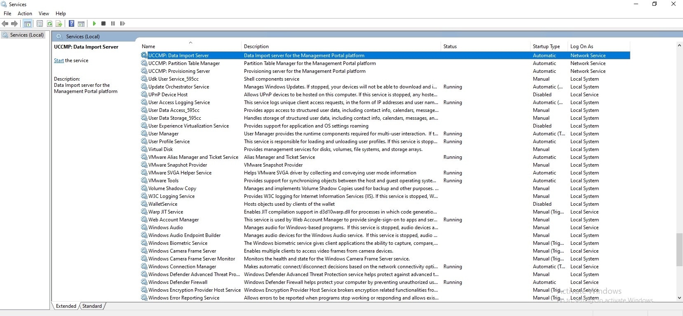Select the Windows Audio Endpoint Builder service
The height and width of the screenshot is (316, 683).
pos(185,235)
